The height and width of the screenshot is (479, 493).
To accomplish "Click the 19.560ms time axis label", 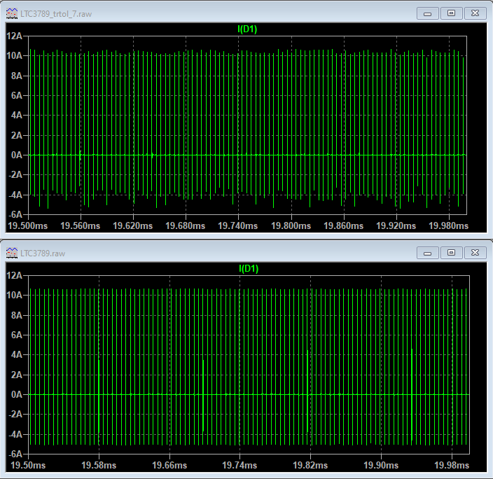I will (80, 225).
